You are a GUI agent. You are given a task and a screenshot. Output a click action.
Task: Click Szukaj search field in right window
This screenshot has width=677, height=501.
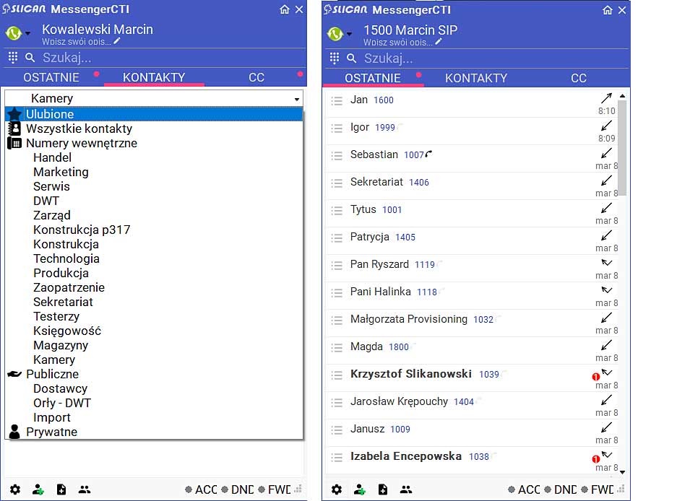(477, 58)
